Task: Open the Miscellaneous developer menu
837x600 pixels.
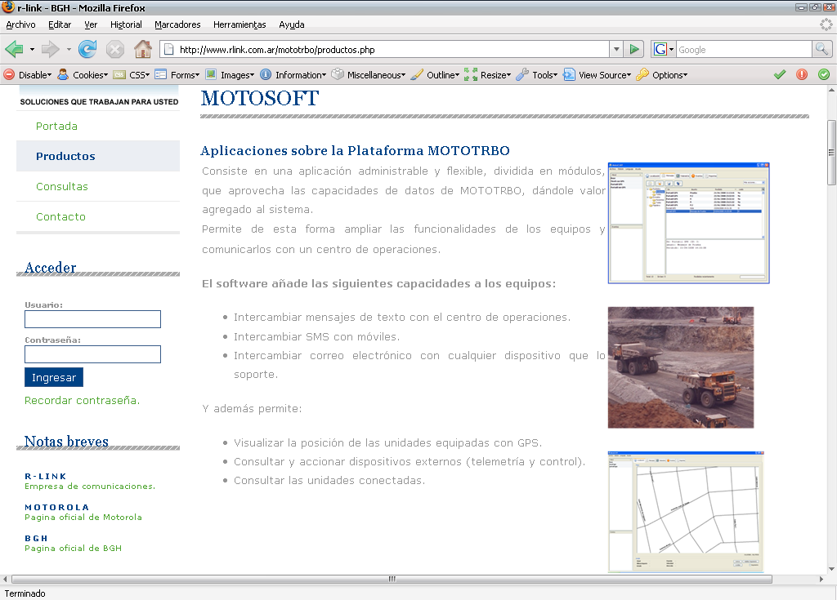Action: (x=369, y=74)
